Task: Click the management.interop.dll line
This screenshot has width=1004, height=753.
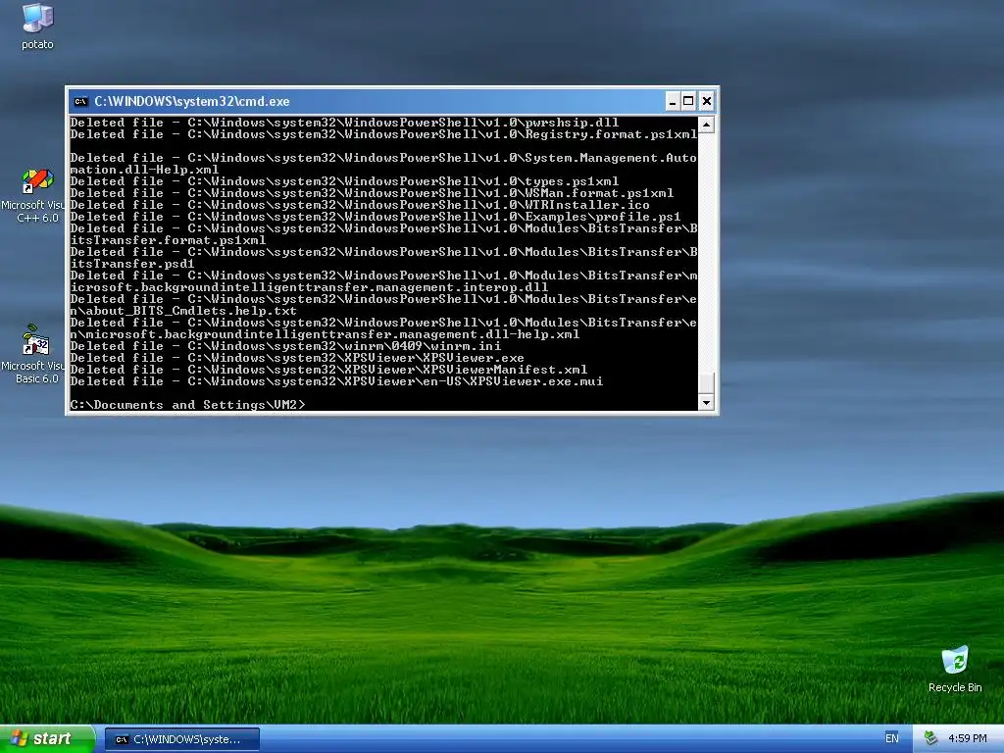Action: tap(309, 287)
